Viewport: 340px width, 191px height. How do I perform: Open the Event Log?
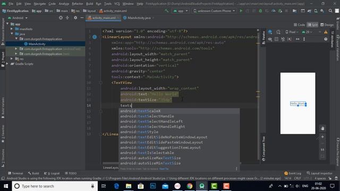(x=293, y=173)
